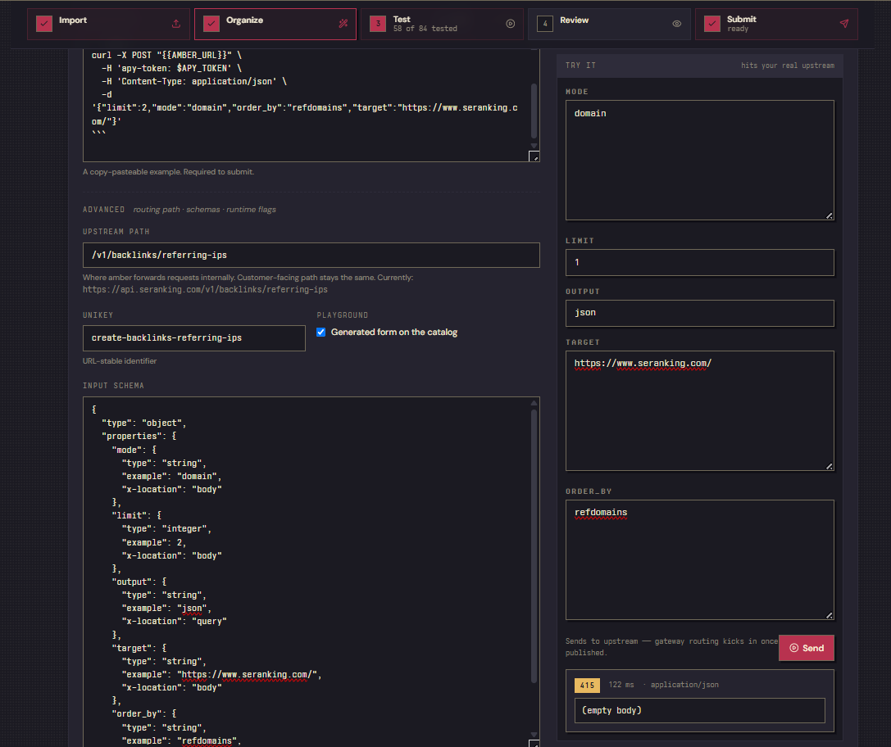Click the curl example scrollbar
Screen dimensions: 891x747
click(x=534, y=111)
